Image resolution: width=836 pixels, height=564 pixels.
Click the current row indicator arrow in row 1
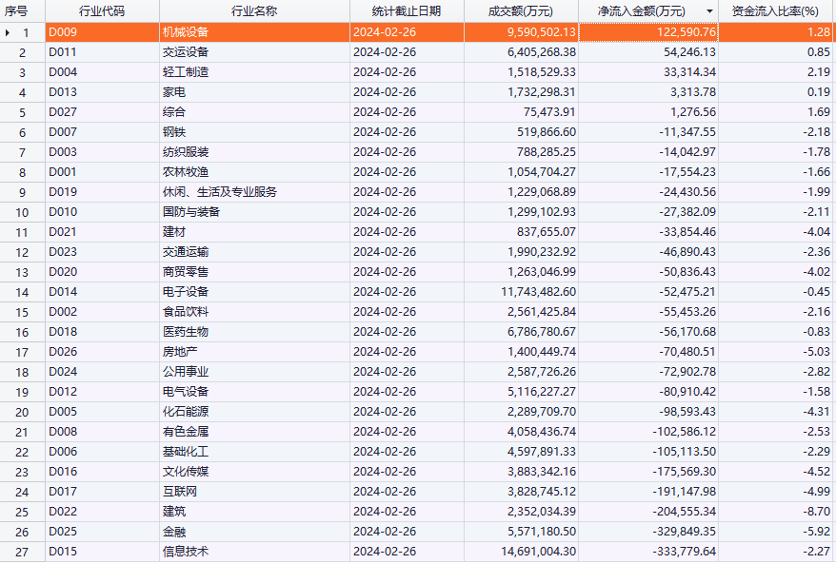pos(9,32)
